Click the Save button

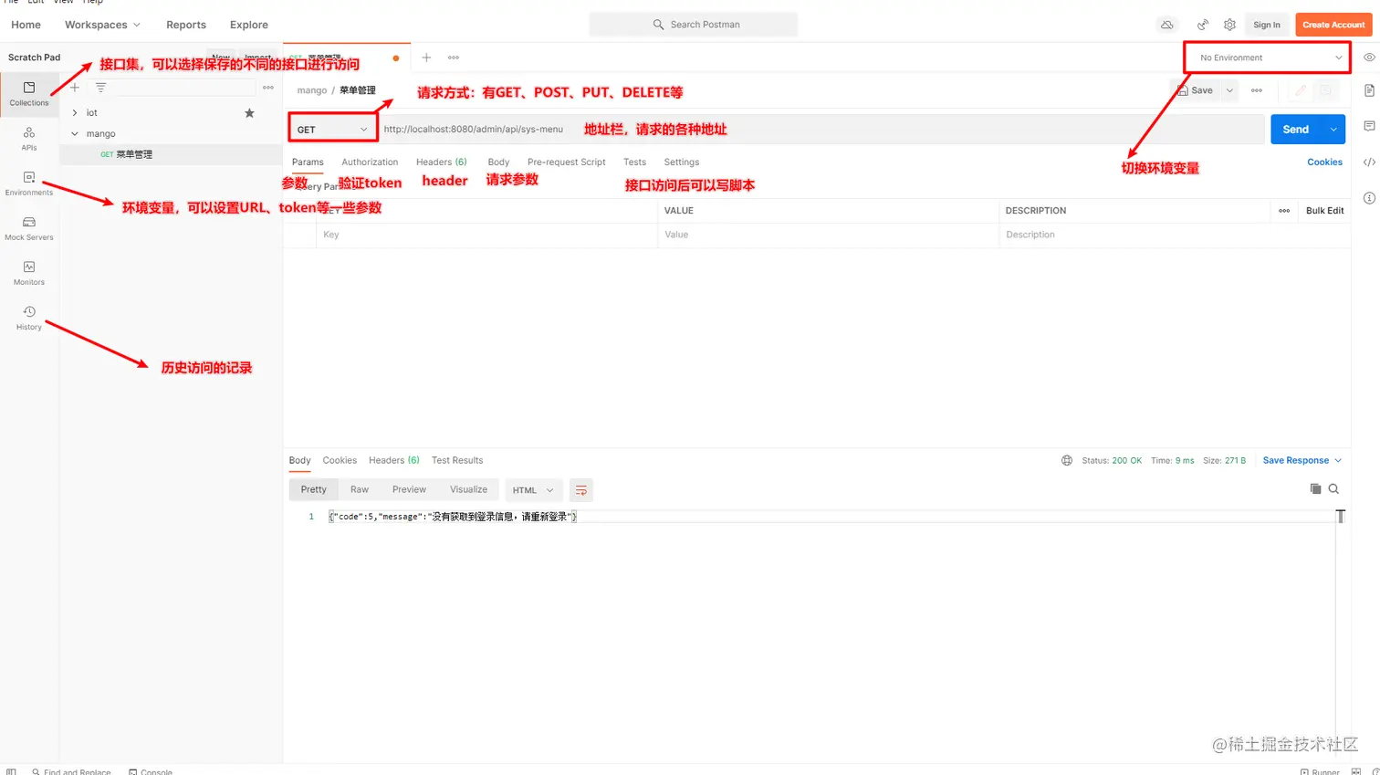(x=1196, y=90)
